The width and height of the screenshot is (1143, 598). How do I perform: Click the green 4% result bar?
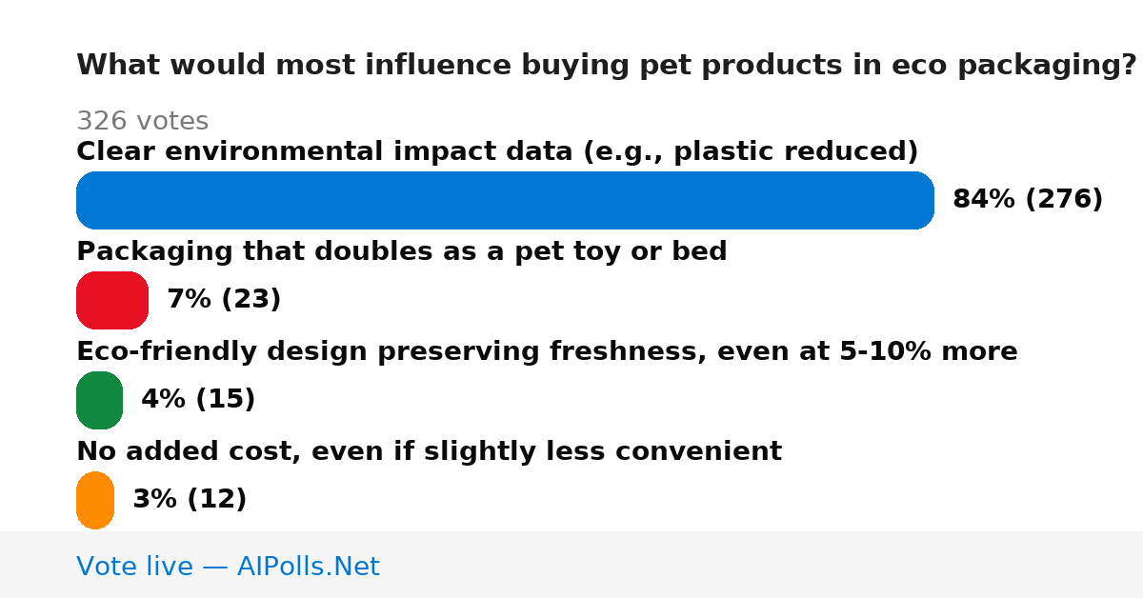pos(99,400)
